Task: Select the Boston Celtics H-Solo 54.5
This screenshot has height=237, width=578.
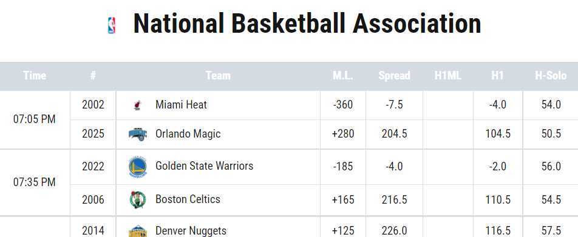Action: coord(551,199)
